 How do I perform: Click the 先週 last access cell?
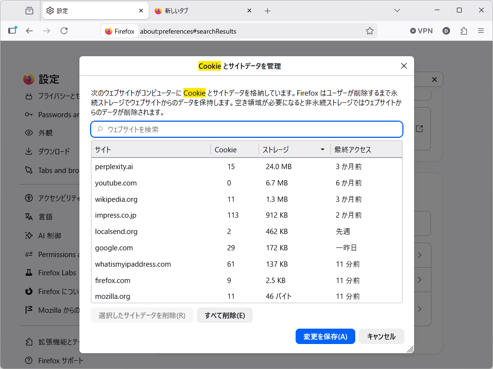343,232
